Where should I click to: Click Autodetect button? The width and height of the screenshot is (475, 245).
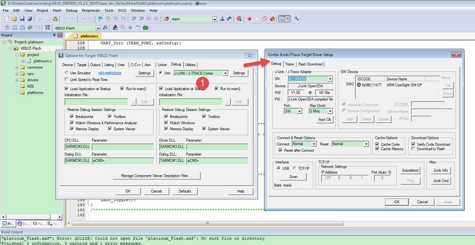[410, 170]
